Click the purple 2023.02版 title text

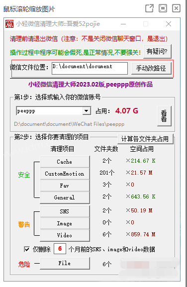[91, 85]
